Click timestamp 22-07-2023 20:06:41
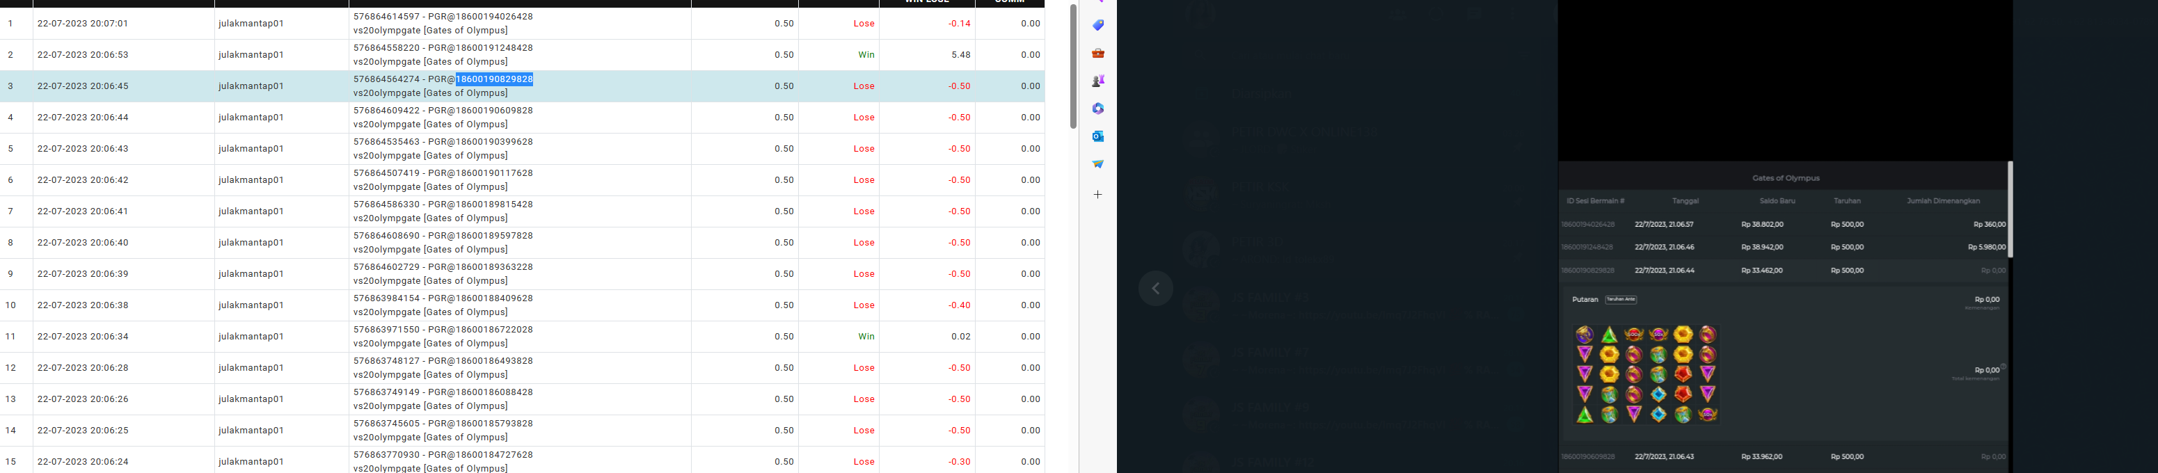2158x473 pixels. coord(83,211)
